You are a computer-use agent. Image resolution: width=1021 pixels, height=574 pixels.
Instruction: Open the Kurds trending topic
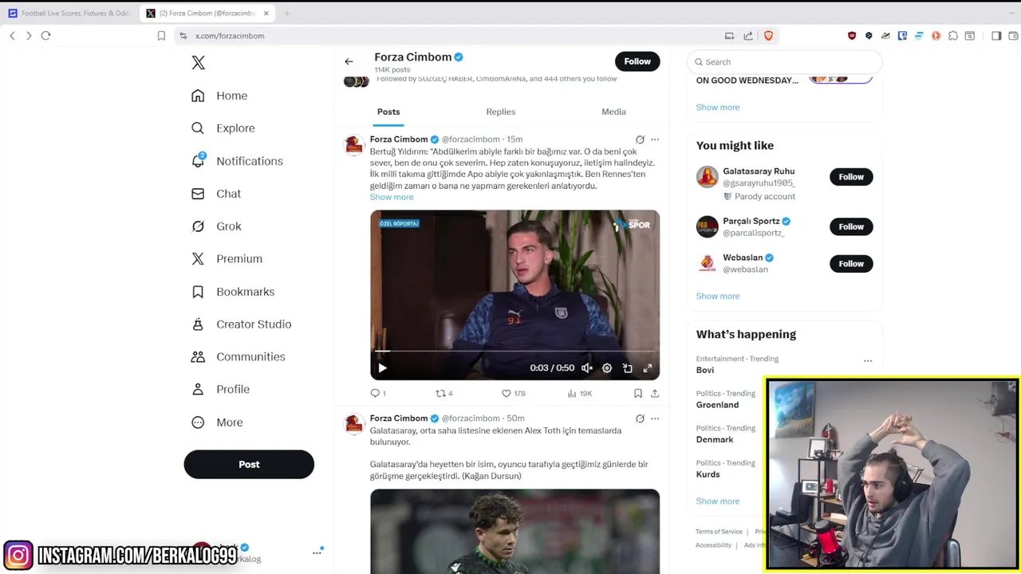point(708,474)
